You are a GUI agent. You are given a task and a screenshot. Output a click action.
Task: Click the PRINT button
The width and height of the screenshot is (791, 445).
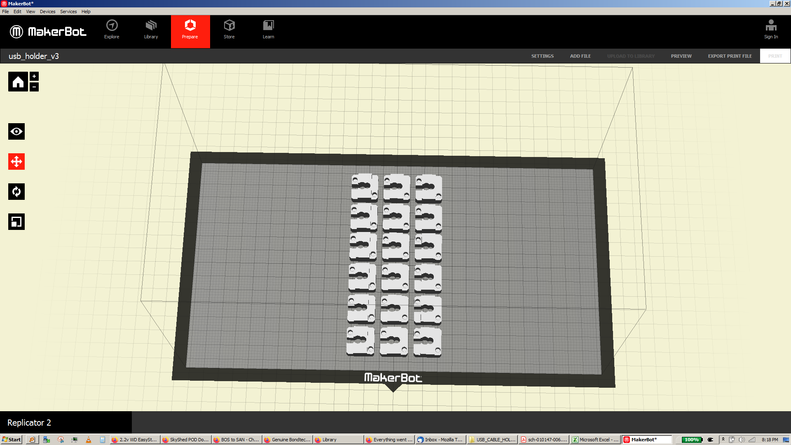point(775,56)
